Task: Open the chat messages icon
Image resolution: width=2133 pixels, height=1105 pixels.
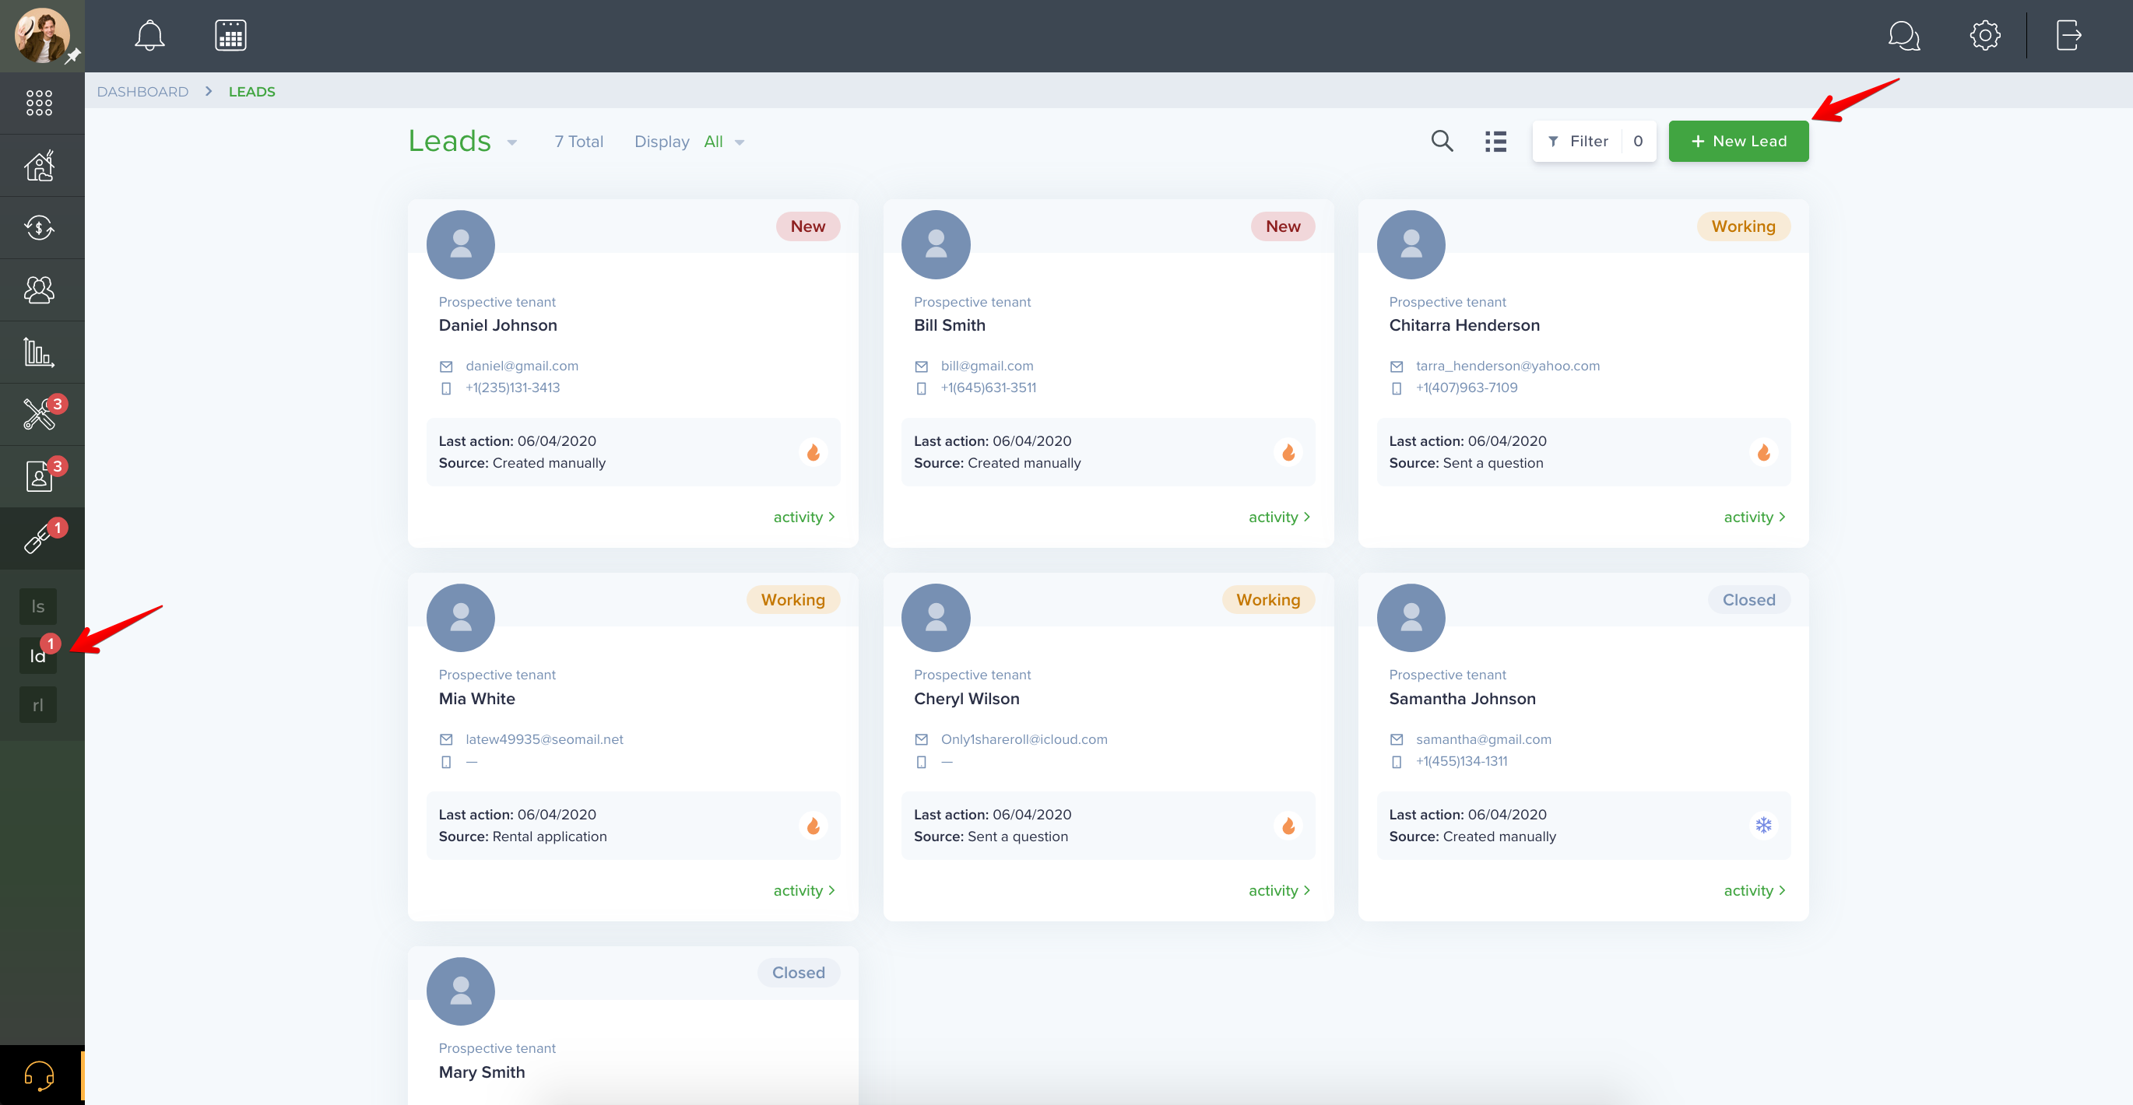Action: 1903,36
